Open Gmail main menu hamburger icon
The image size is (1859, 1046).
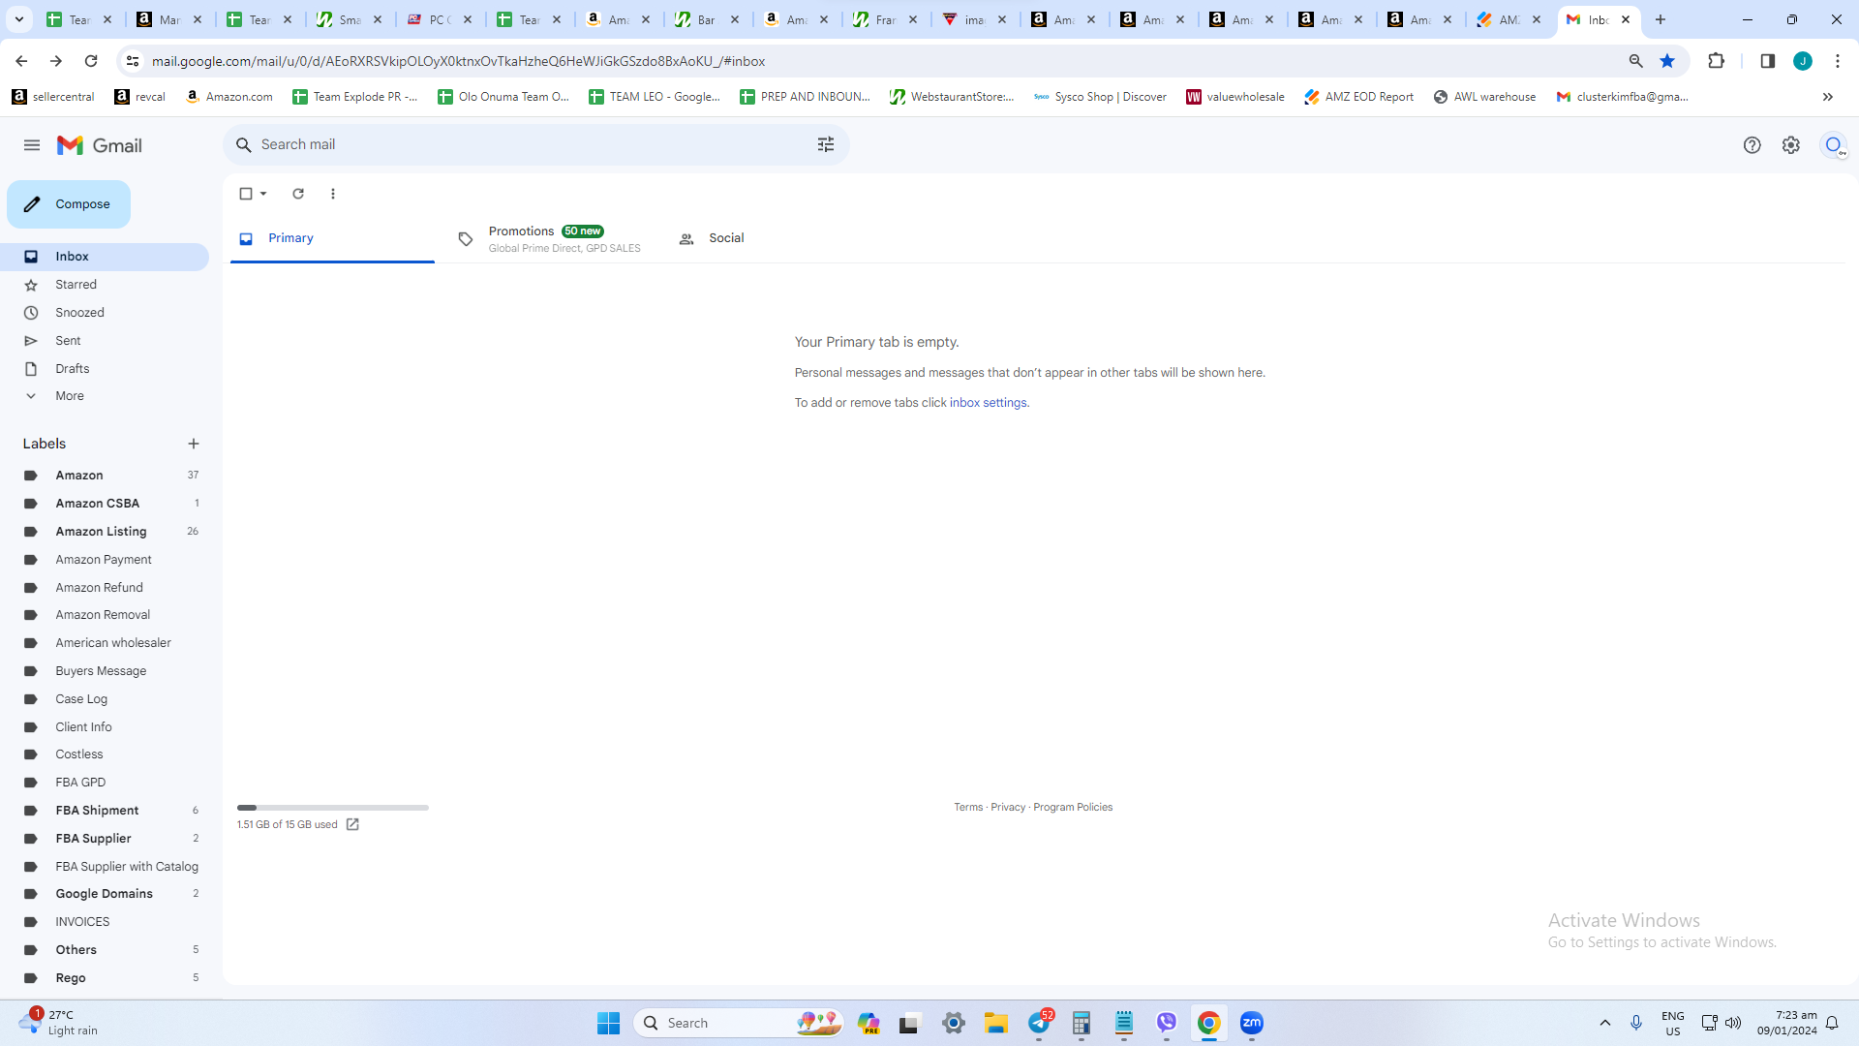click(x=32, y=145)
